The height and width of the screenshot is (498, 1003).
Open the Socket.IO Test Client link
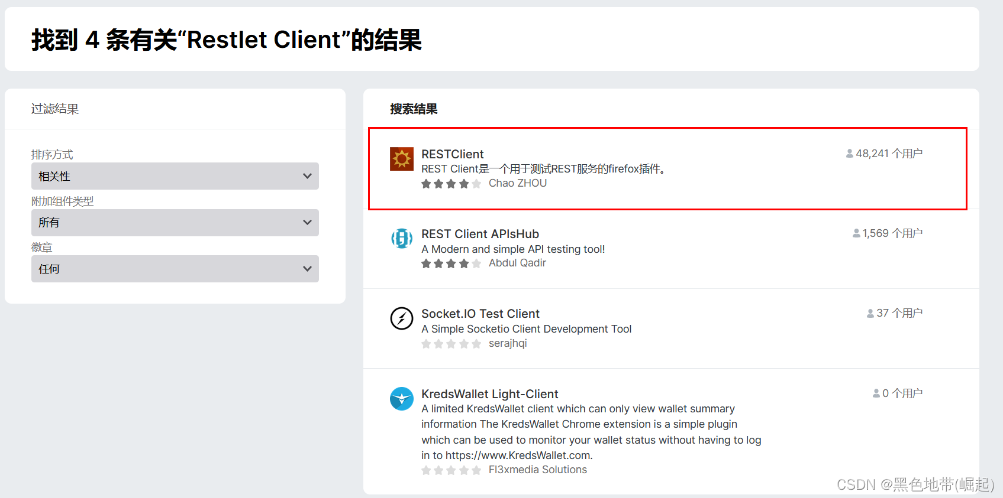480,314
